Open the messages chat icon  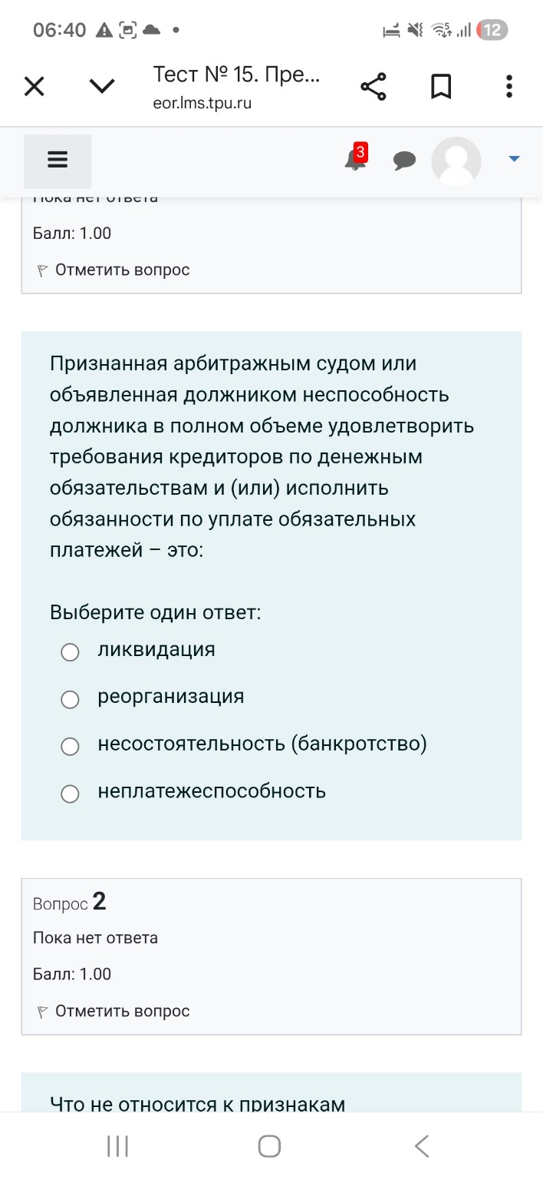[x=405, y=161]
